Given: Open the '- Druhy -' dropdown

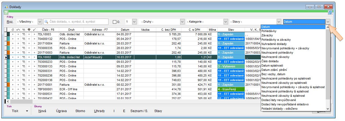Looking at the screenshot, I should (182, 22).
